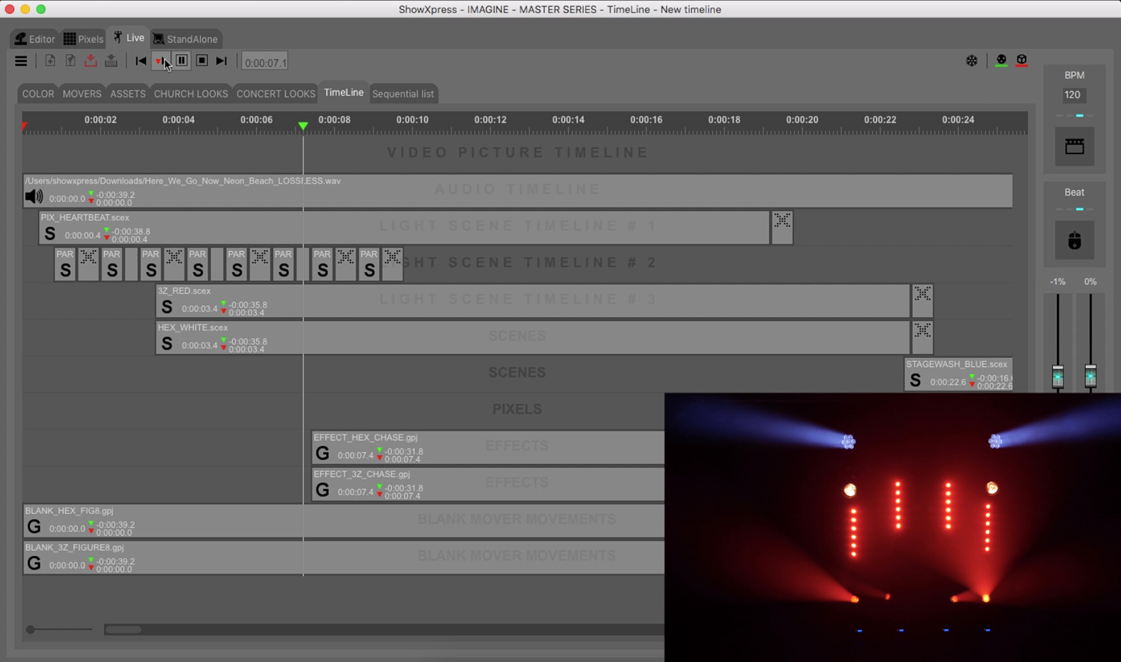Viewport: 1121px width, 662px height.
Task: Click the audio speaker icon on wav clip
Action: pyautogui.click(x=34, y=196)
